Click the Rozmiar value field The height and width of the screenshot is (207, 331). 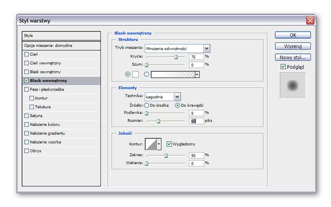pos(196,121)
